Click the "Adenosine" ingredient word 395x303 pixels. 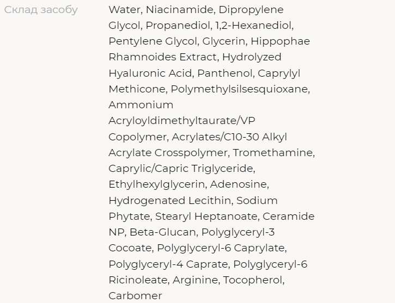coord(238,184)
